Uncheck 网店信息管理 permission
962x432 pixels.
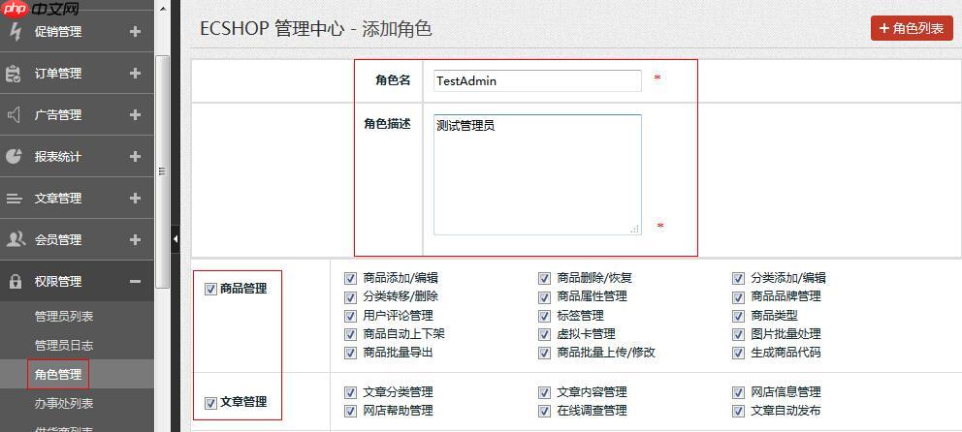click(x=738, y=392)
